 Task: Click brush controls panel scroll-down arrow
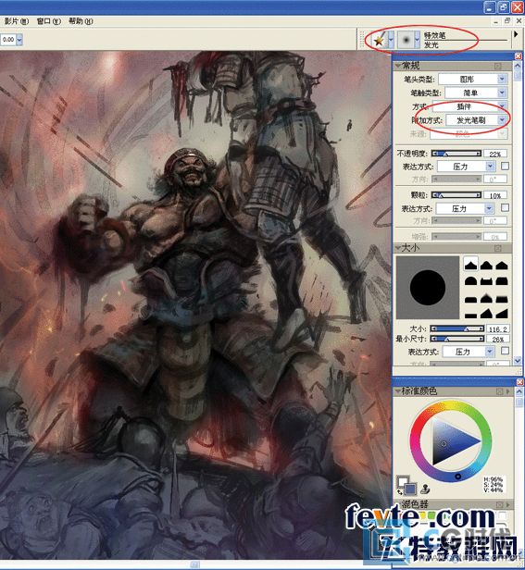click(518, 360)
